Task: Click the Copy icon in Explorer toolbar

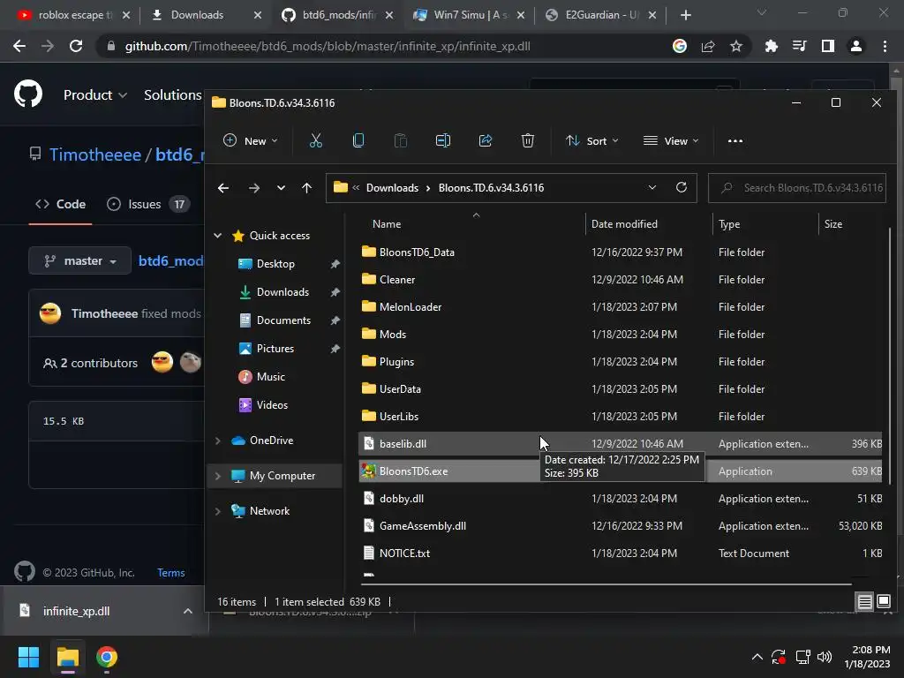Action: pos(358,140)
